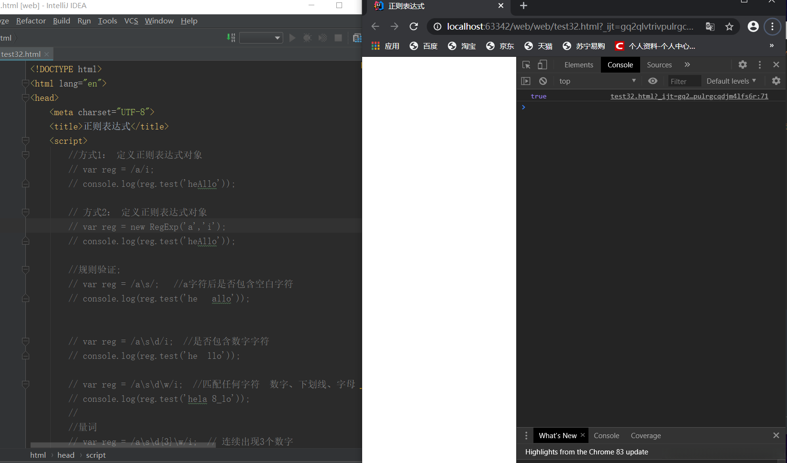Run with coverage in IntelliJ toolbar
The width and height of the screenshot is (787, 463).
[x=322, y=37]
